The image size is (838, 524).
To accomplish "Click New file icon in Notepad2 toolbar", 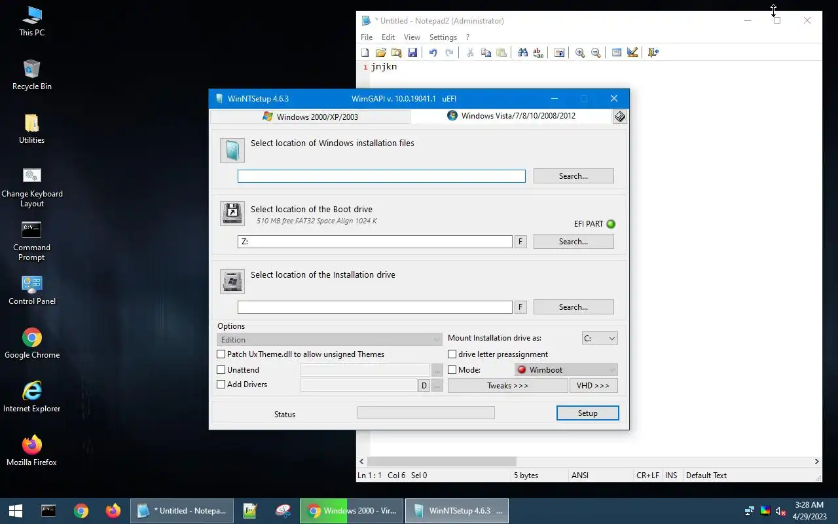I will (x=365, y=52).
